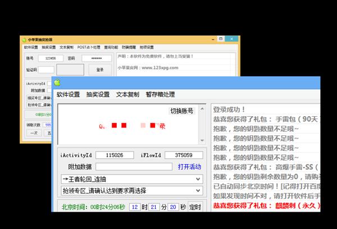Focus the iFlowId field showing 375059
This screenshot has height=229, width=337.
[184, 155]
